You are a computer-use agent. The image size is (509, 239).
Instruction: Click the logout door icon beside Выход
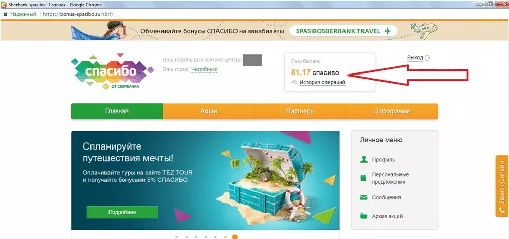point(428,58)
